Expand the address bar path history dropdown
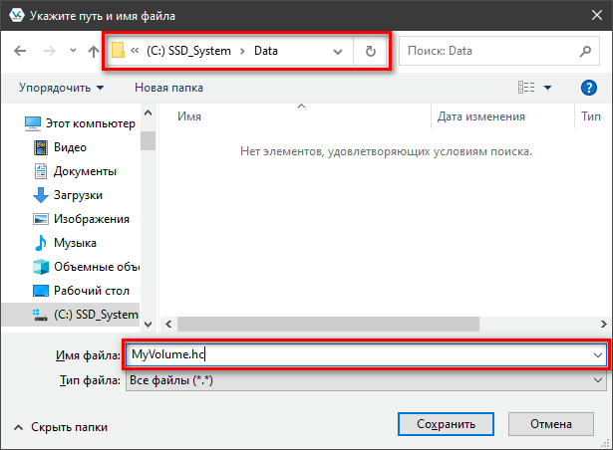The width and height of the screenshot is (613, 450). tap(339, 51)
